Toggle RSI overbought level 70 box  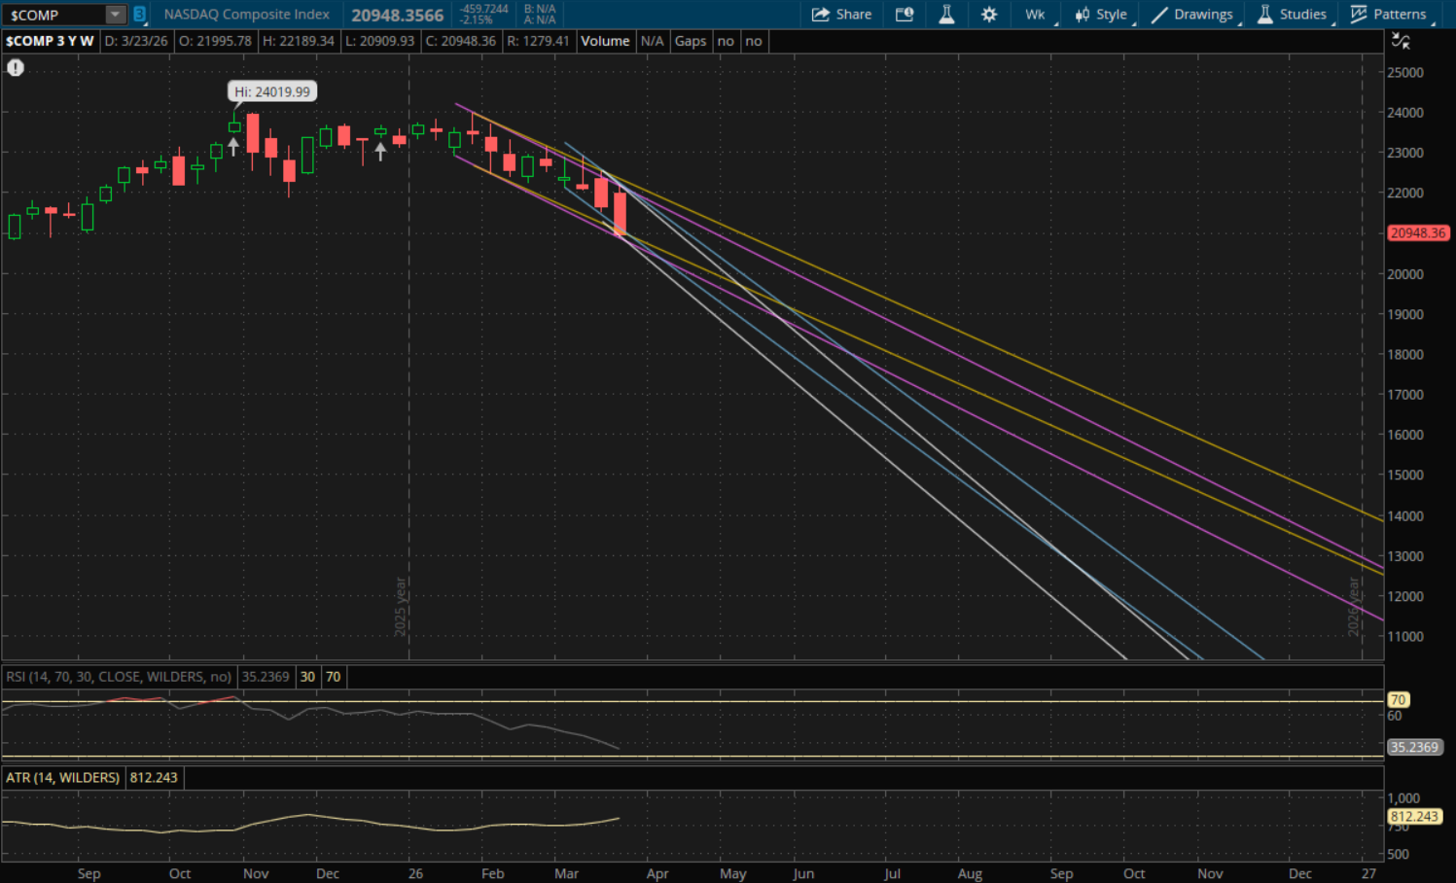333,677
